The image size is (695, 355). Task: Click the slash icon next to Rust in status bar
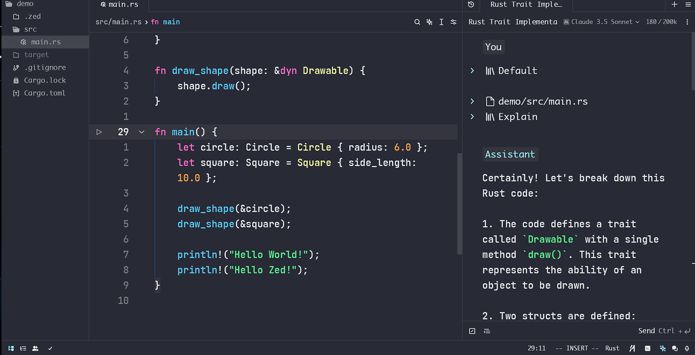coord(633,348)
